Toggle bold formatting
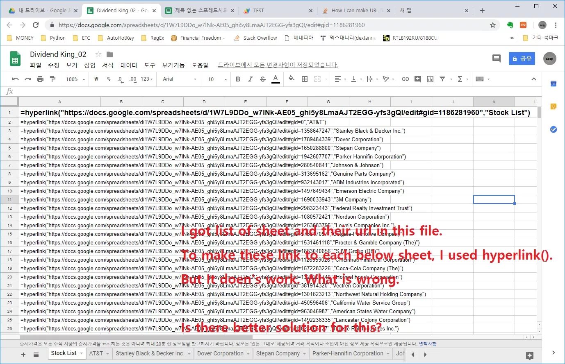This screenshot has height=364, width=565. tap(238, 79)
